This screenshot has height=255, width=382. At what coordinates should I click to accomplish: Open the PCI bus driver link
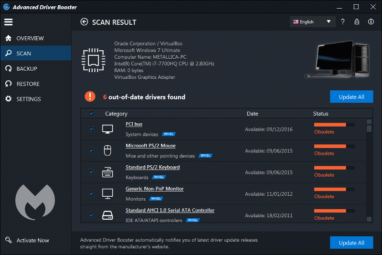(x=134, y=124)
